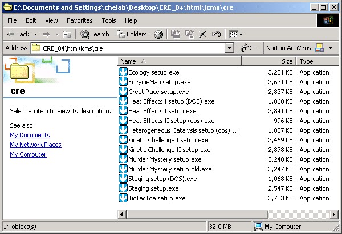Select TicTacToe setup.exe in the list
342x234 pixels.
point(157,198)
